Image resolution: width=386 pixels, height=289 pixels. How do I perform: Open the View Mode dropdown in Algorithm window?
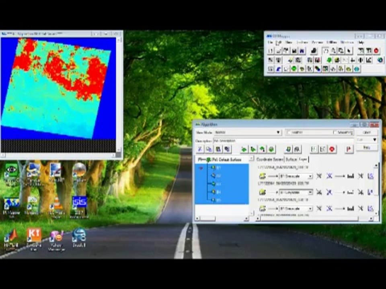278,132
